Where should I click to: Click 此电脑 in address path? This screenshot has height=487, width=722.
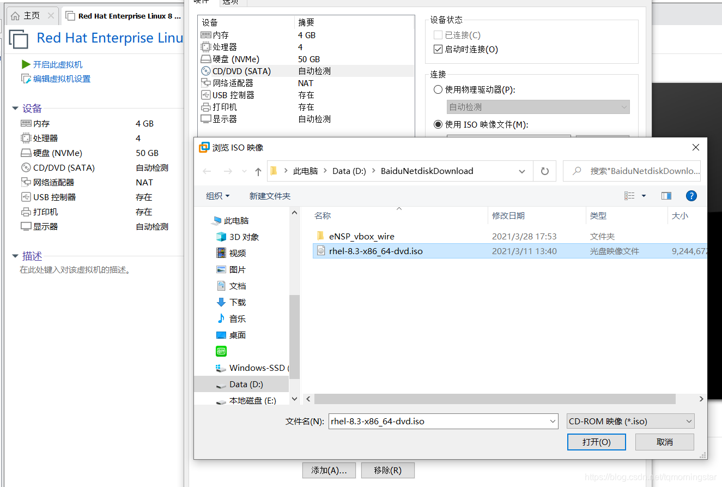[305, 171]
